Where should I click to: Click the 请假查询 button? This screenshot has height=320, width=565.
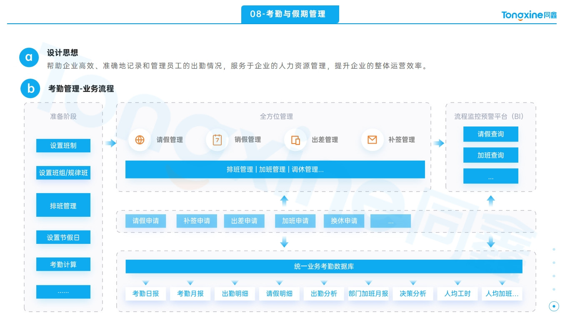click(490, 134)
